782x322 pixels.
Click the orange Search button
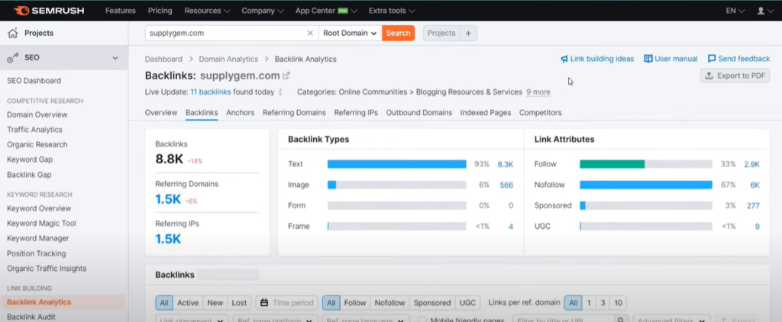pyautogui.click(x=398, y=33)
